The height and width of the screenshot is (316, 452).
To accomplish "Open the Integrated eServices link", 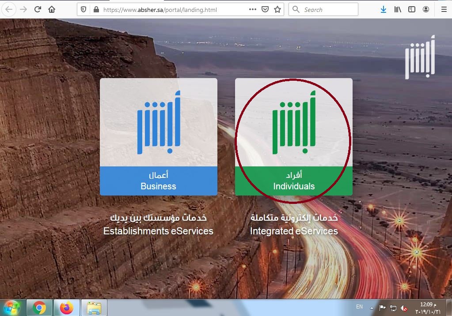I will pos(293,231).
